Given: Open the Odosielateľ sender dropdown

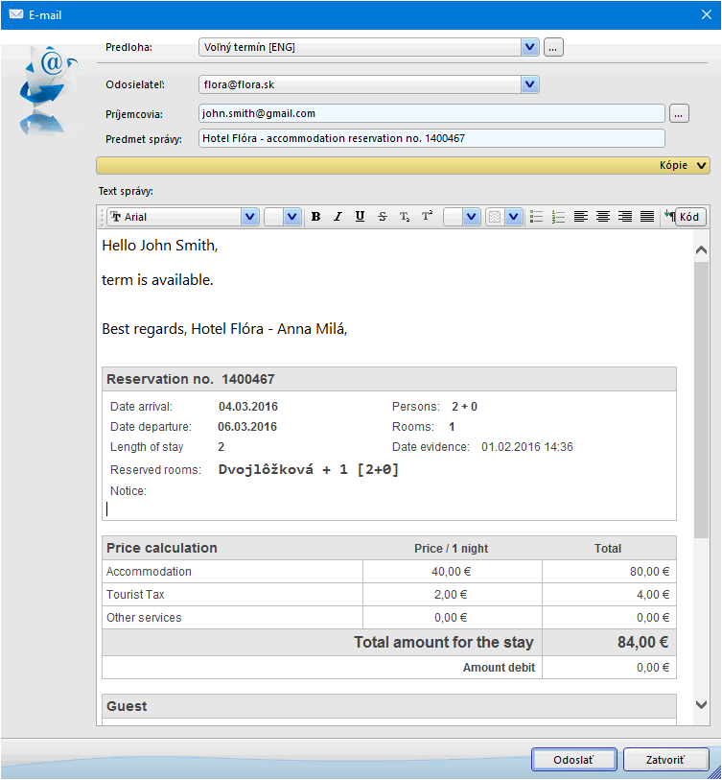Looking at the screenshot, I should pyautogui.click(x=530, y=84).
